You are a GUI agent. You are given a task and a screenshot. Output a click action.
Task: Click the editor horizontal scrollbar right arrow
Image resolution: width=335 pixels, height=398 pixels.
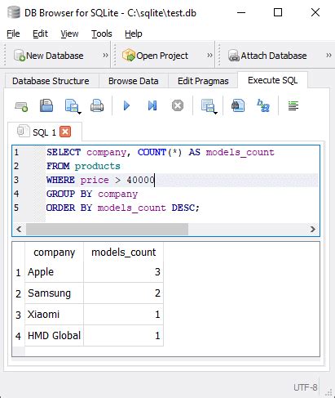click(x=313, y=230)
